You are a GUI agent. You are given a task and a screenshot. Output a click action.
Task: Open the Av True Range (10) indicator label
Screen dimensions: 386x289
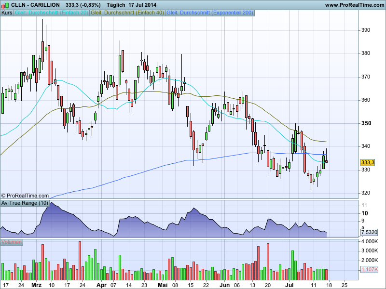25,203
